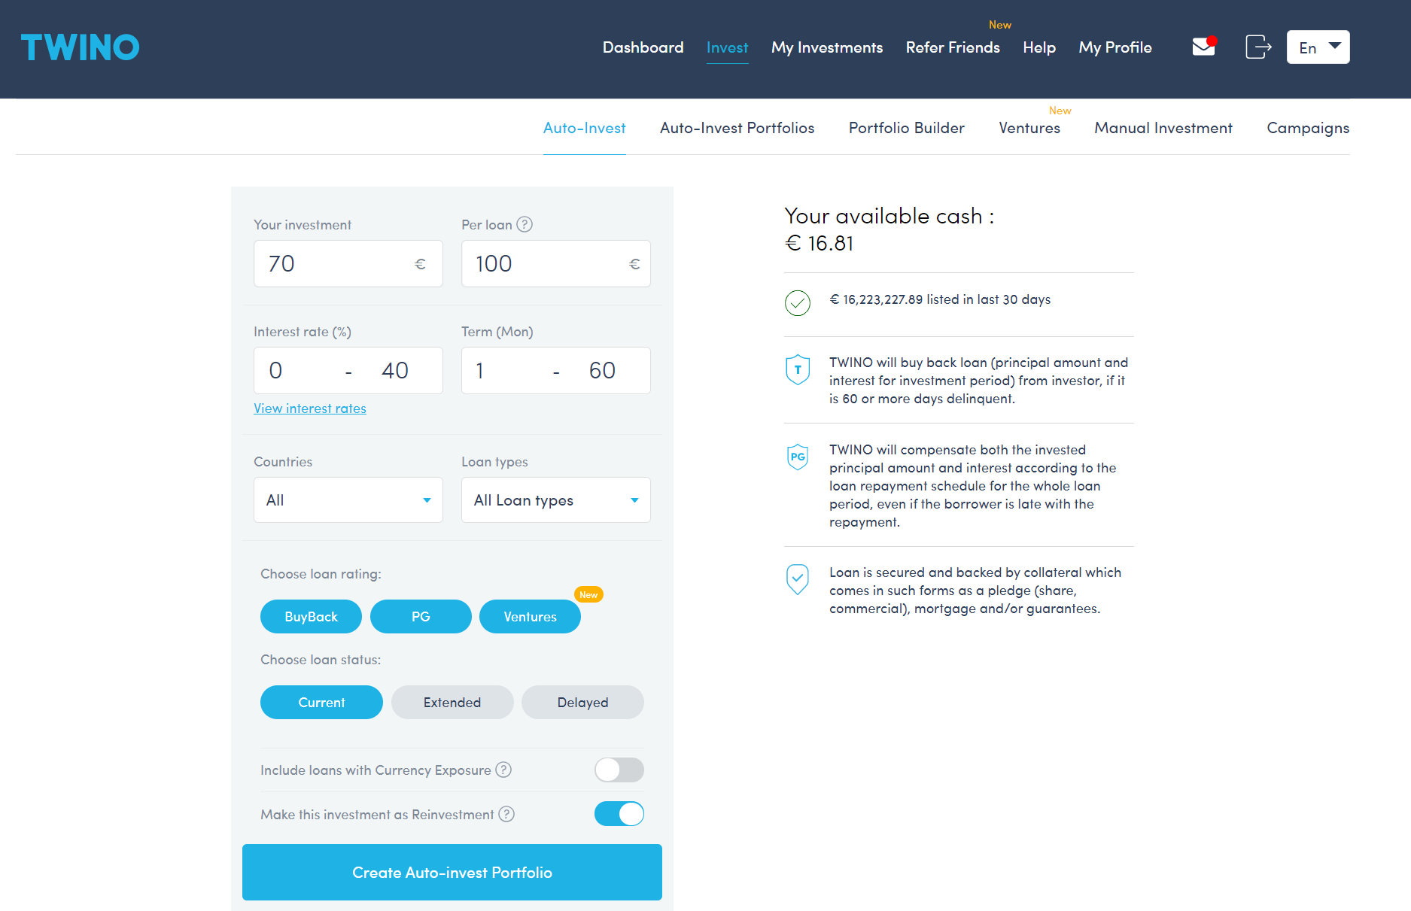Enable Delayed loan status
1411x911 pixels.
coord(582,702)
